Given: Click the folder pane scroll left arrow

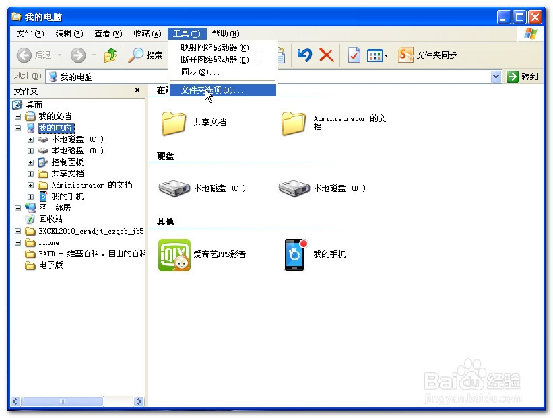Looking at the screenshot, I should point(15,401).
